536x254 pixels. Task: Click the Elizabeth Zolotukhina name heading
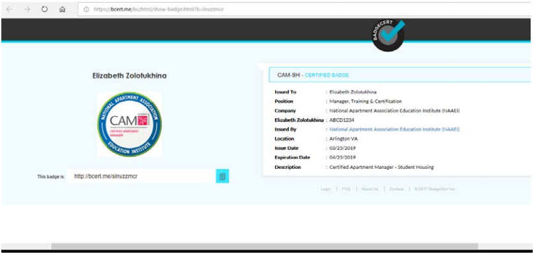click(x=130, y=76)
